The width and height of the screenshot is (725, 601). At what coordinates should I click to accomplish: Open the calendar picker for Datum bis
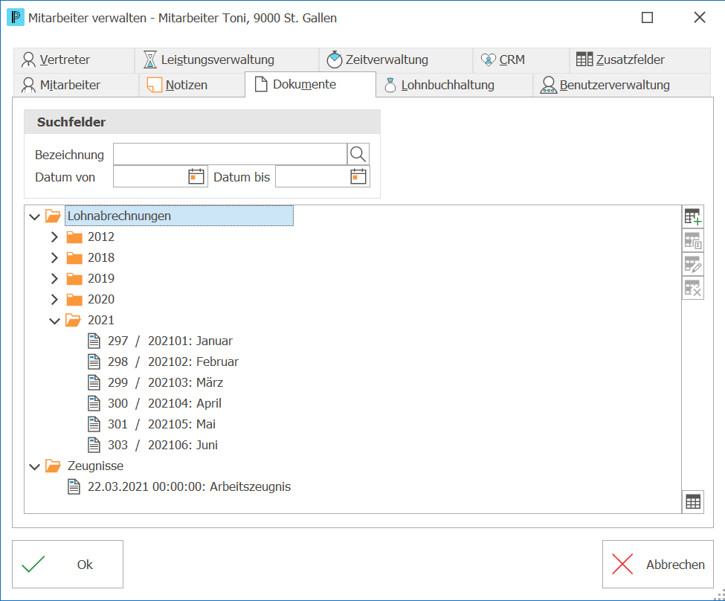tap(358, 176)
